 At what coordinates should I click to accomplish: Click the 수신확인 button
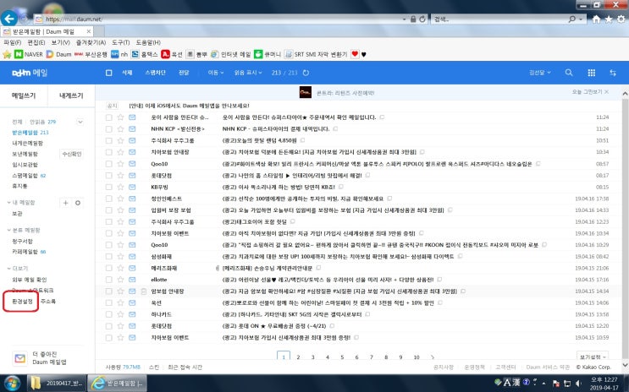click(72, 154)
